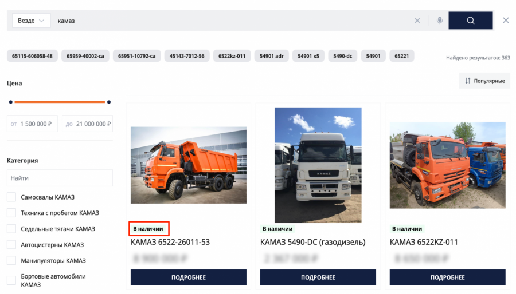Activate voice search microphone icon
Viewport: 516px width, 294px height.
pos(439,21)
